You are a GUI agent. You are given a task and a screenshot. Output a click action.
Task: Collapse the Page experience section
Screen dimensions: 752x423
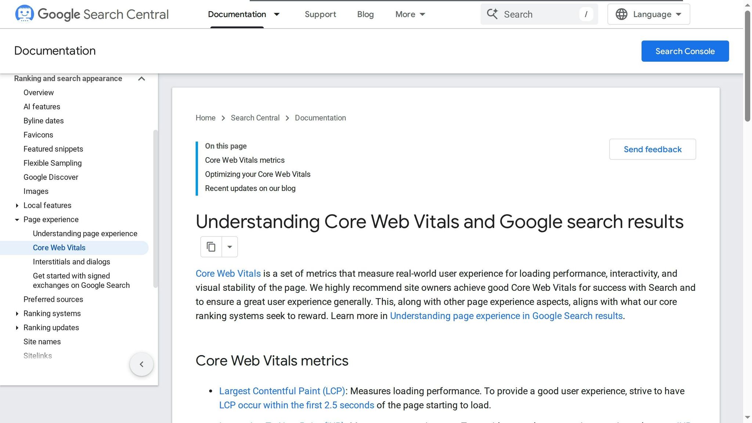(x=17, y=220)
